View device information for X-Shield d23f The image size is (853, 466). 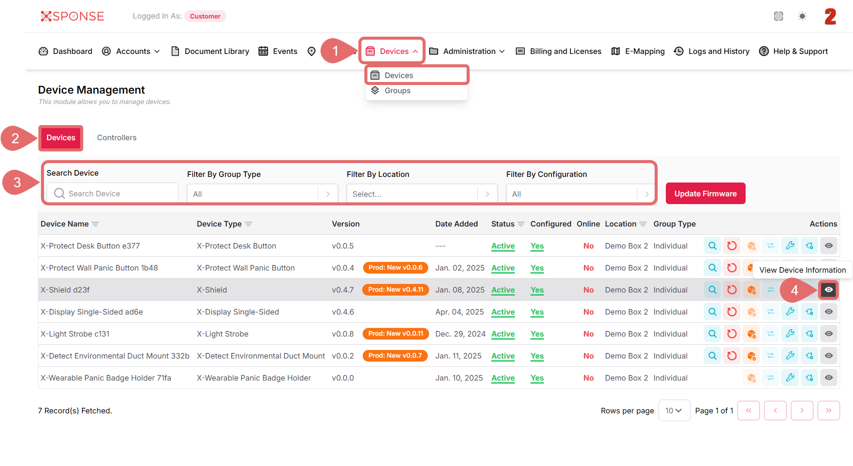coord(828,290)
